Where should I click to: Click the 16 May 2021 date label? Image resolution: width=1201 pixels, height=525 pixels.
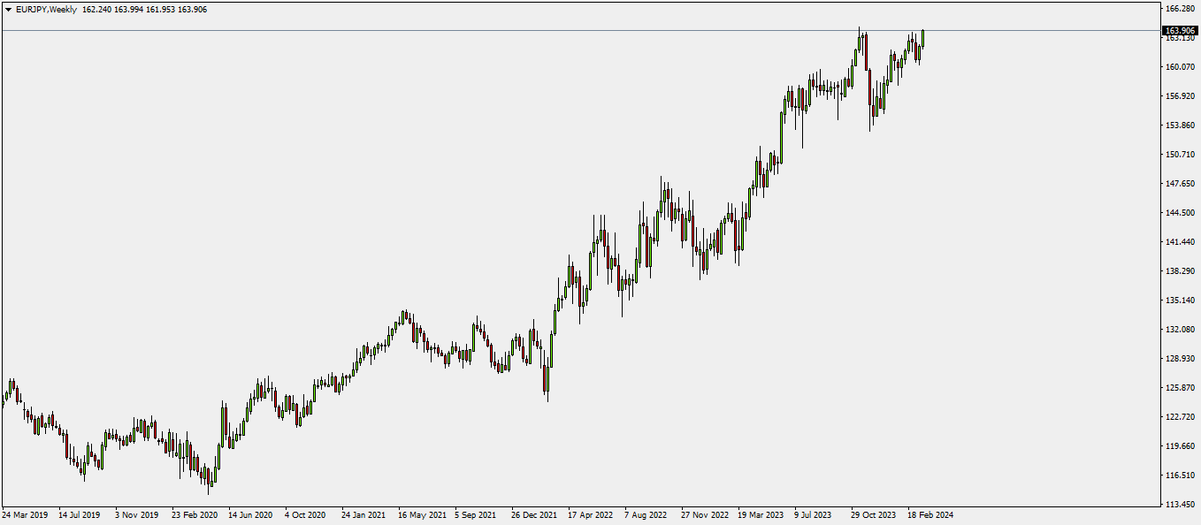pos(422,514)
